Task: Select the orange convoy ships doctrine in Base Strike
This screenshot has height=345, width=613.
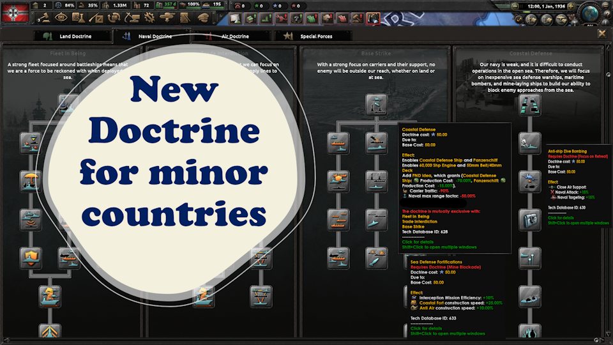Action: [x=338, y=219]
